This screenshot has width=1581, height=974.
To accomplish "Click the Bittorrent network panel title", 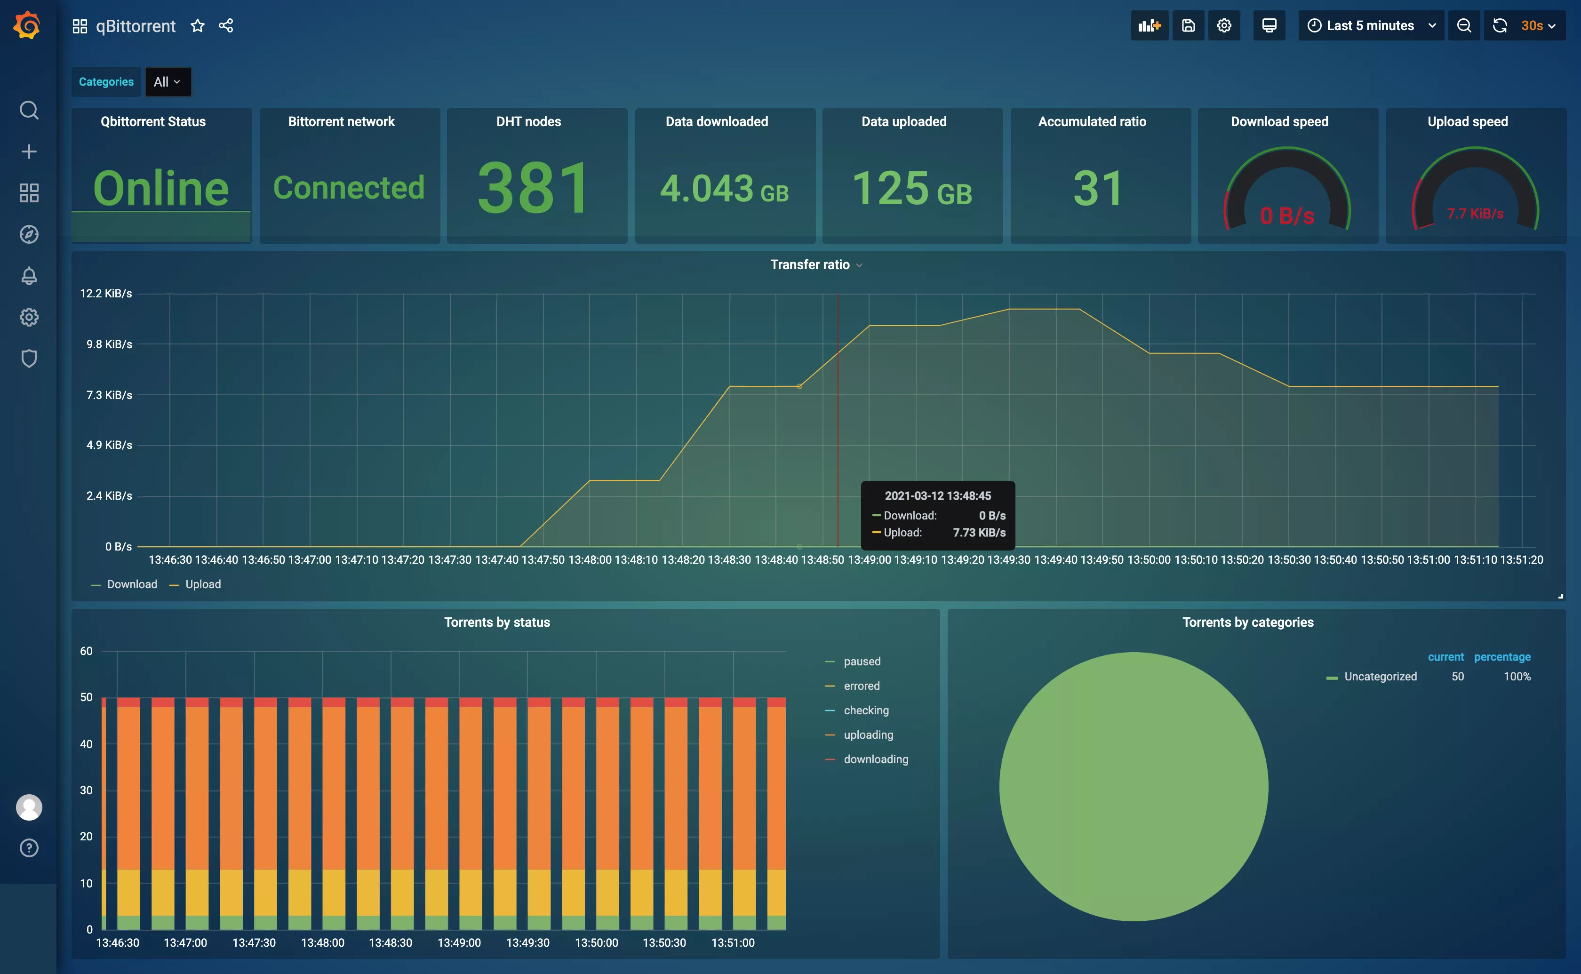I will coord(341,122).
